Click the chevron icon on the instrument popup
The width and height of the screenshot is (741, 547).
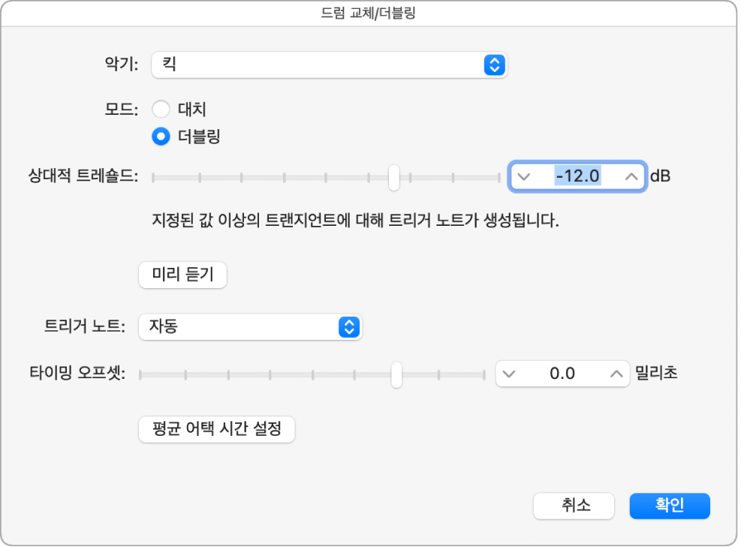click(495, 65)
